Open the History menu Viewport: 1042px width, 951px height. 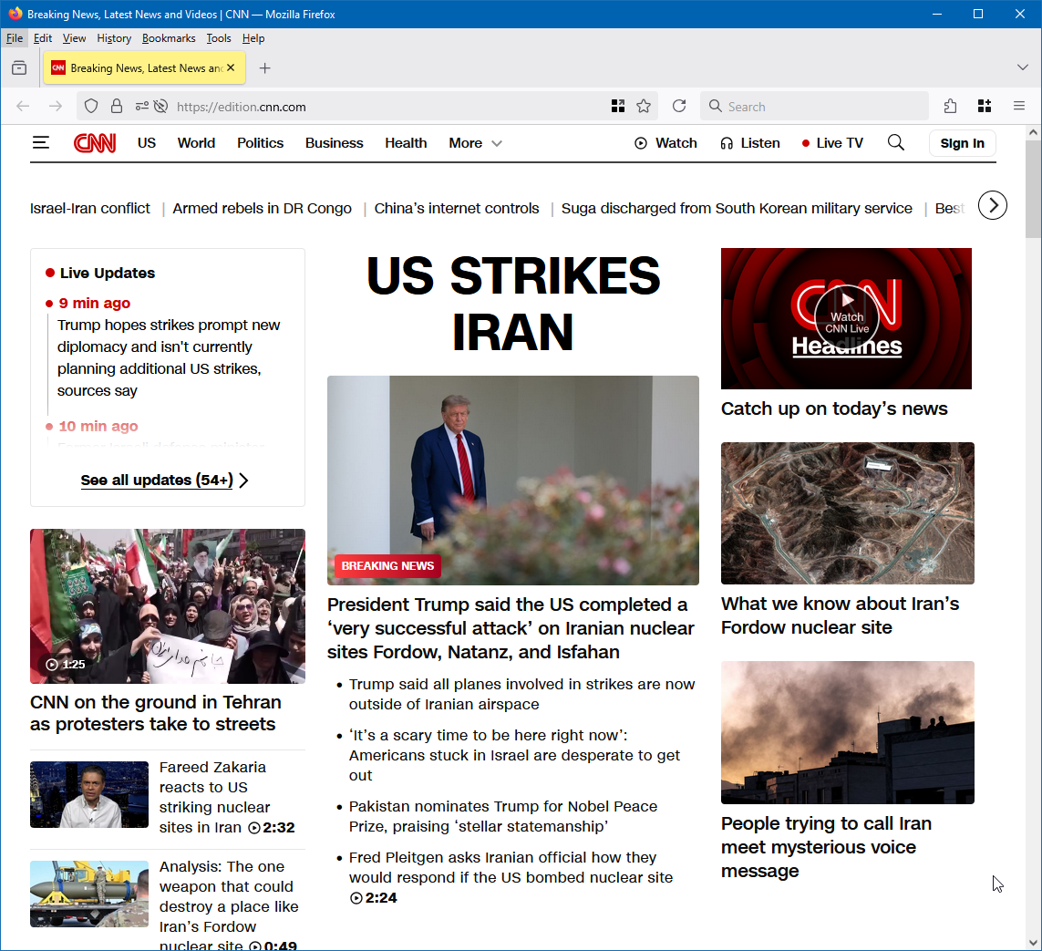(114, 38)
